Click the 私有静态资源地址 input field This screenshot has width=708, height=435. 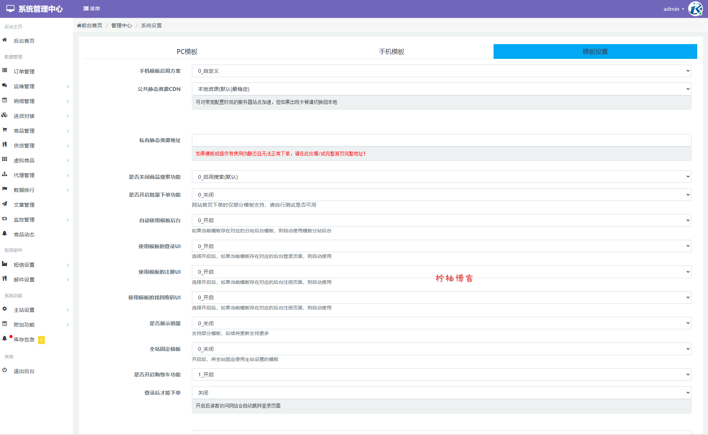[x=441, y=140]
